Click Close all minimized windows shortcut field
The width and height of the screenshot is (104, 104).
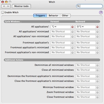tap(86, 70)
